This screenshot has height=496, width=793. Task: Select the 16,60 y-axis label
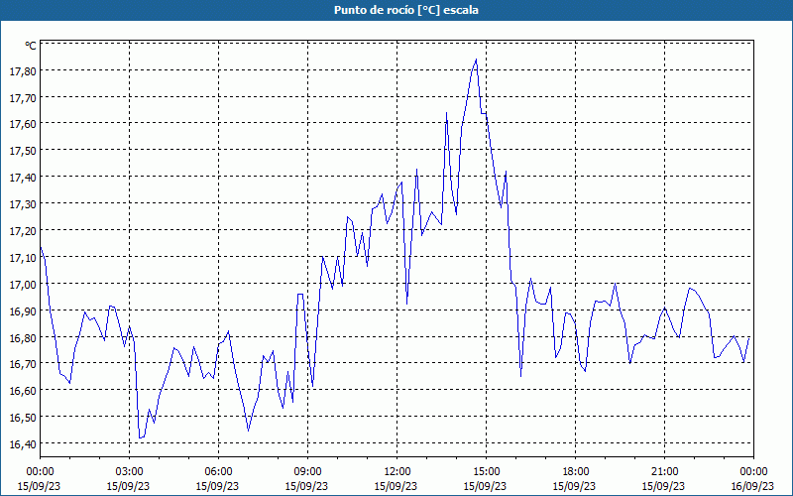click(x=23, y=391)
